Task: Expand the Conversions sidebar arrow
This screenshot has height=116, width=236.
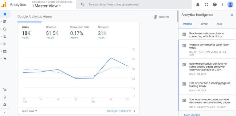Action: pos(1,59)
